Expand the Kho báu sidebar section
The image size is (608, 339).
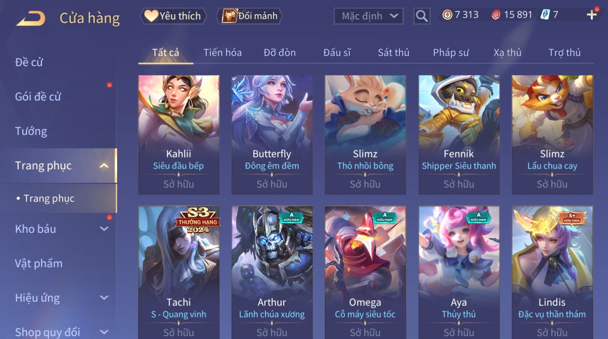pos(104,229)
